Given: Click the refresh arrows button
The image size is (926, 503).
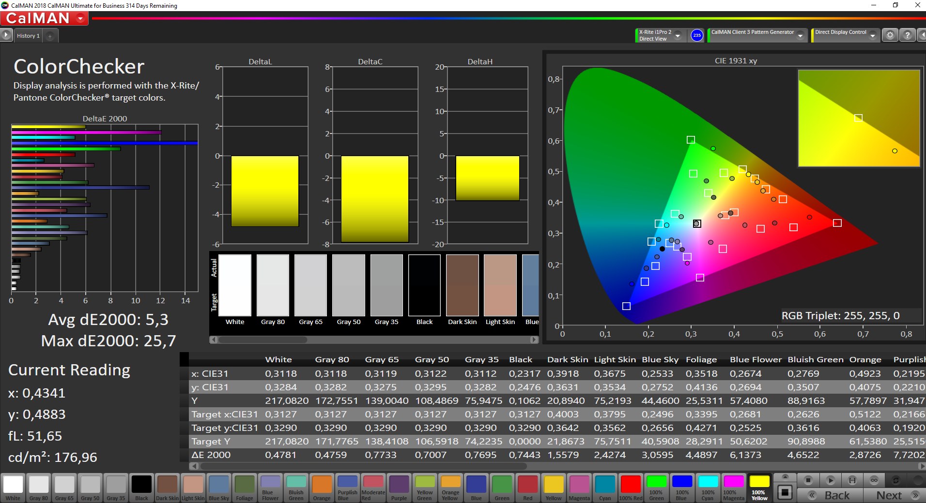Looking at the screenshot, I should (x=896, y=480).
